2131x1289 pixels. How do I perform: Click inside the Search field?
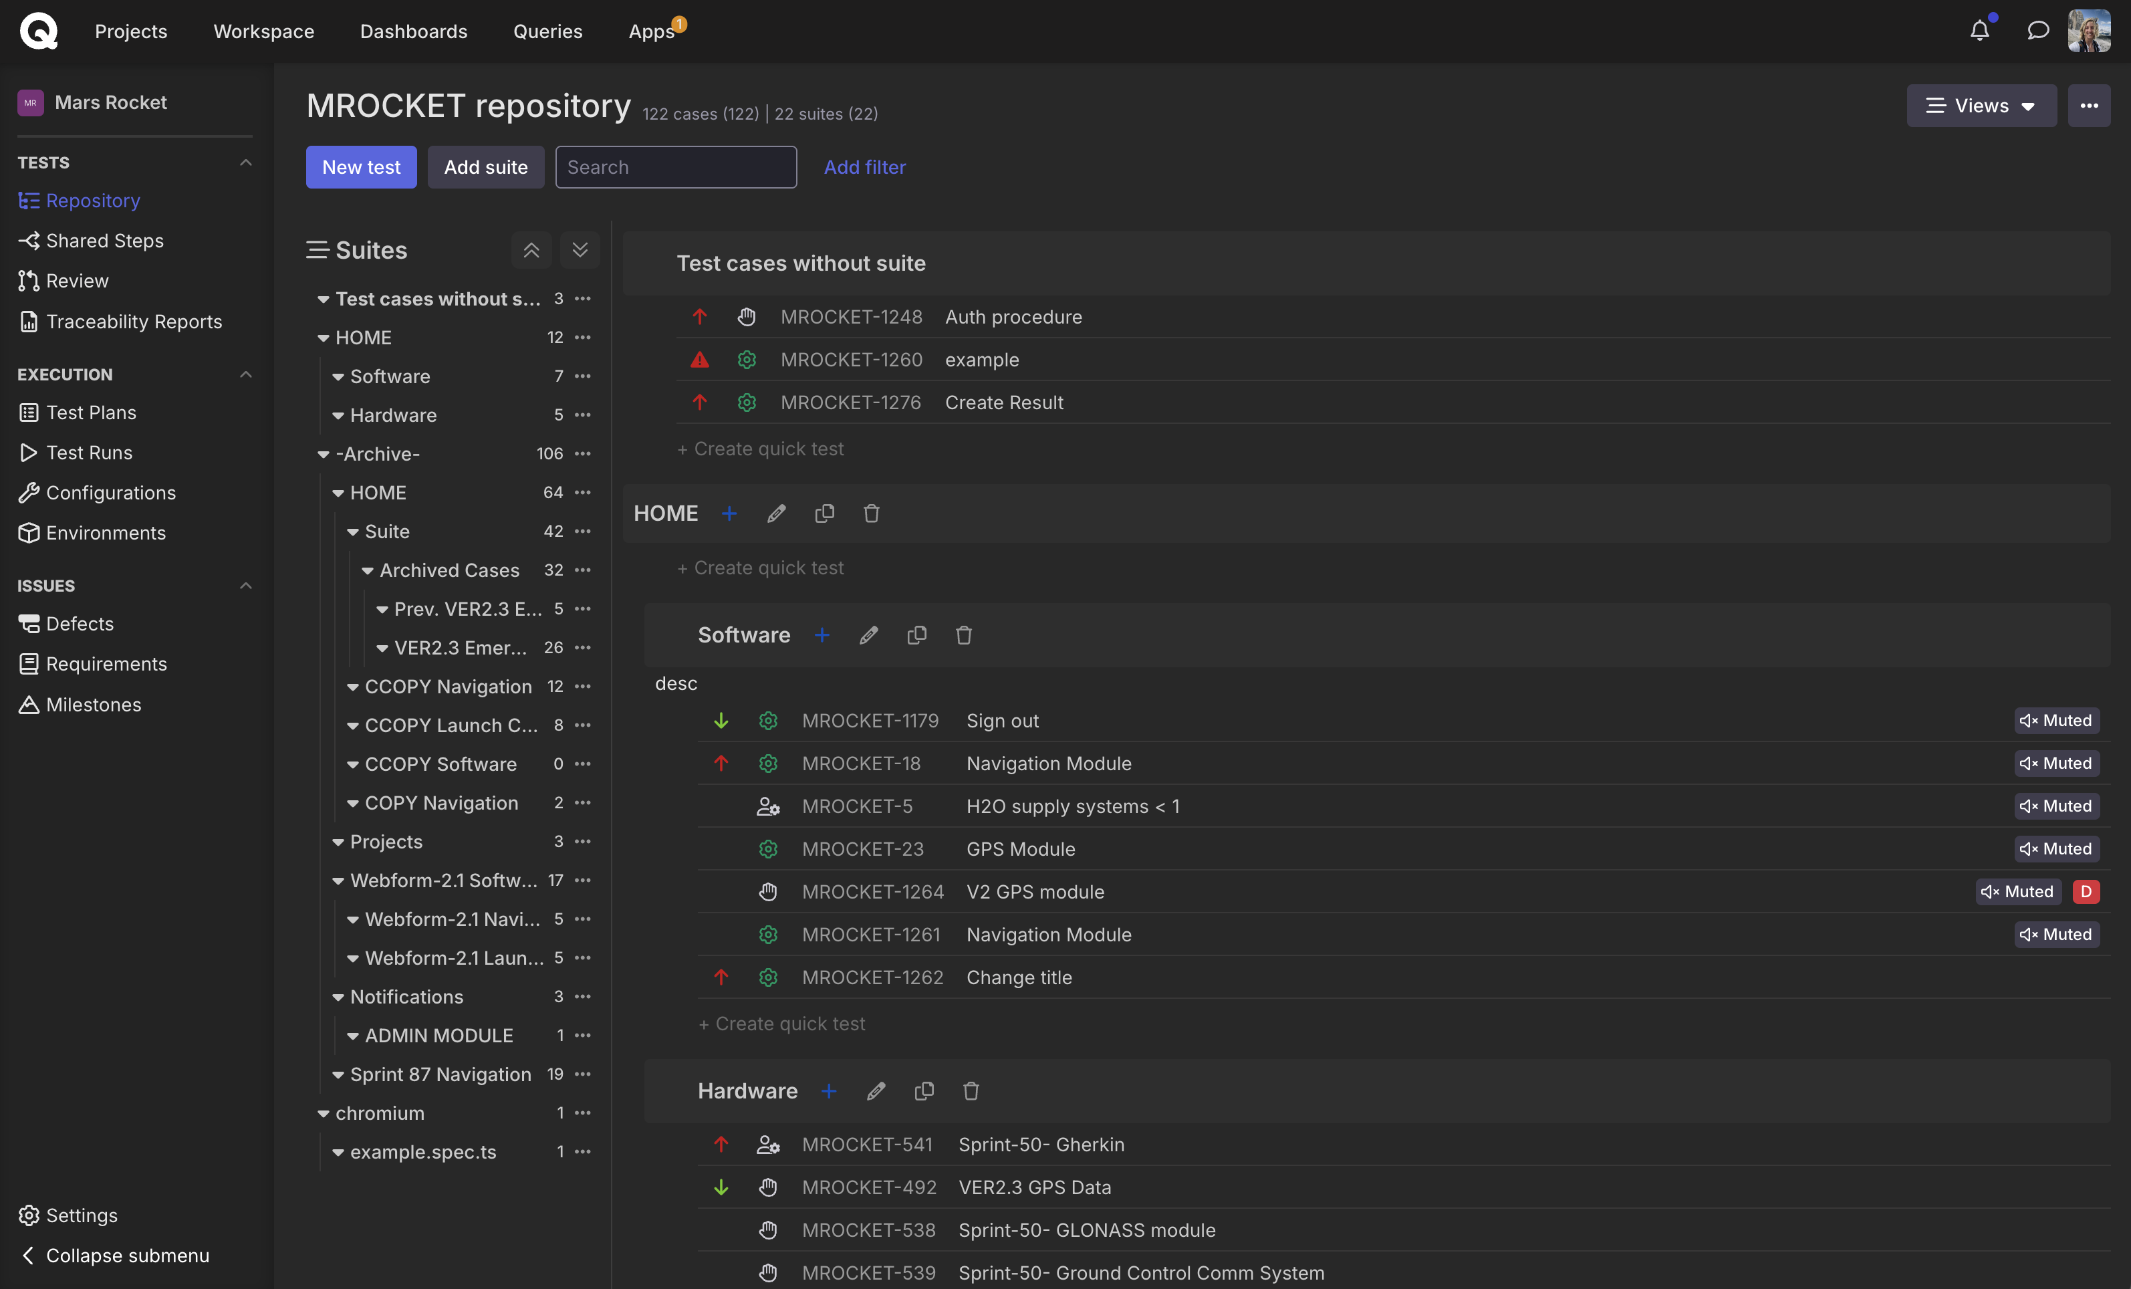pyautogui.click(x=675, y=166)
